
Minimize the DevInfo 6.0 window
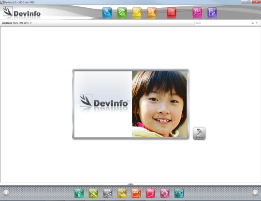244,1
